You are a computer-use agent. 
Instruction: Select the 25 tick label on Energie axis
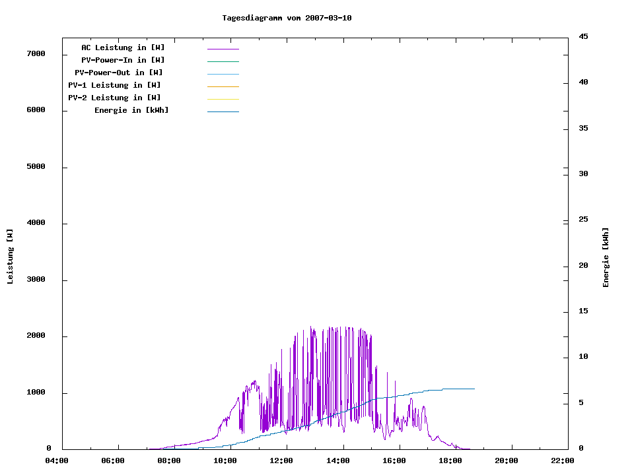click(583, 219)
